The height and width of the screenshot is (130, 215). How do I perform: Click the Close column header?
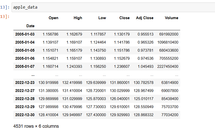click(x=124, y=18)
